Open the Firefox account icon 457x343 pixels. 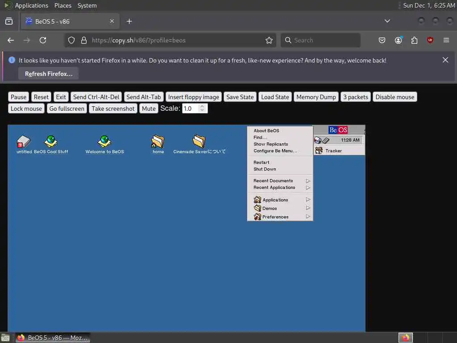(x=399, y=40)
